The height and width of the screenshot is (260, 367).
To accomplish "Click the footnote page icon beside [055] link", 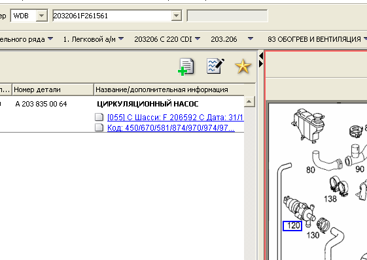I will tap(99, 117).
